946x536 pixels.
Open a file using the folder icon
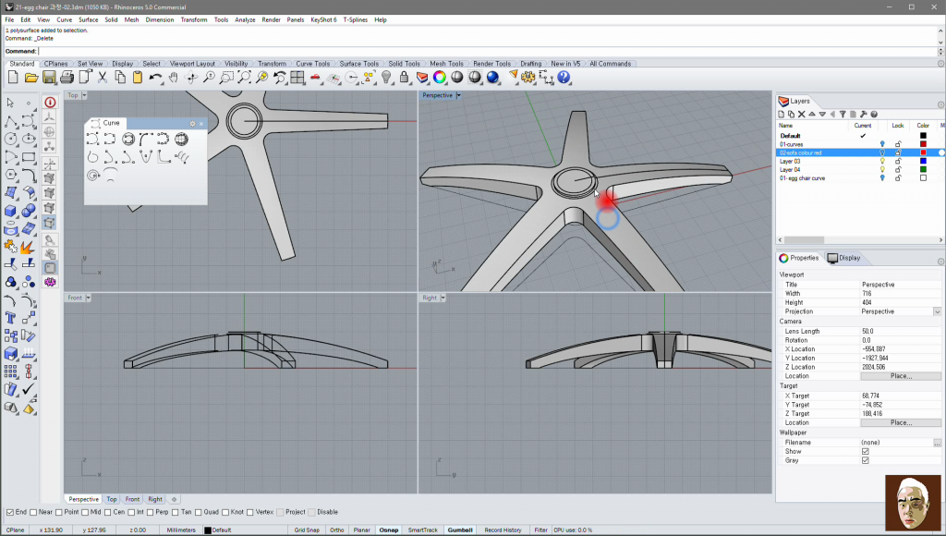(31, 78)
